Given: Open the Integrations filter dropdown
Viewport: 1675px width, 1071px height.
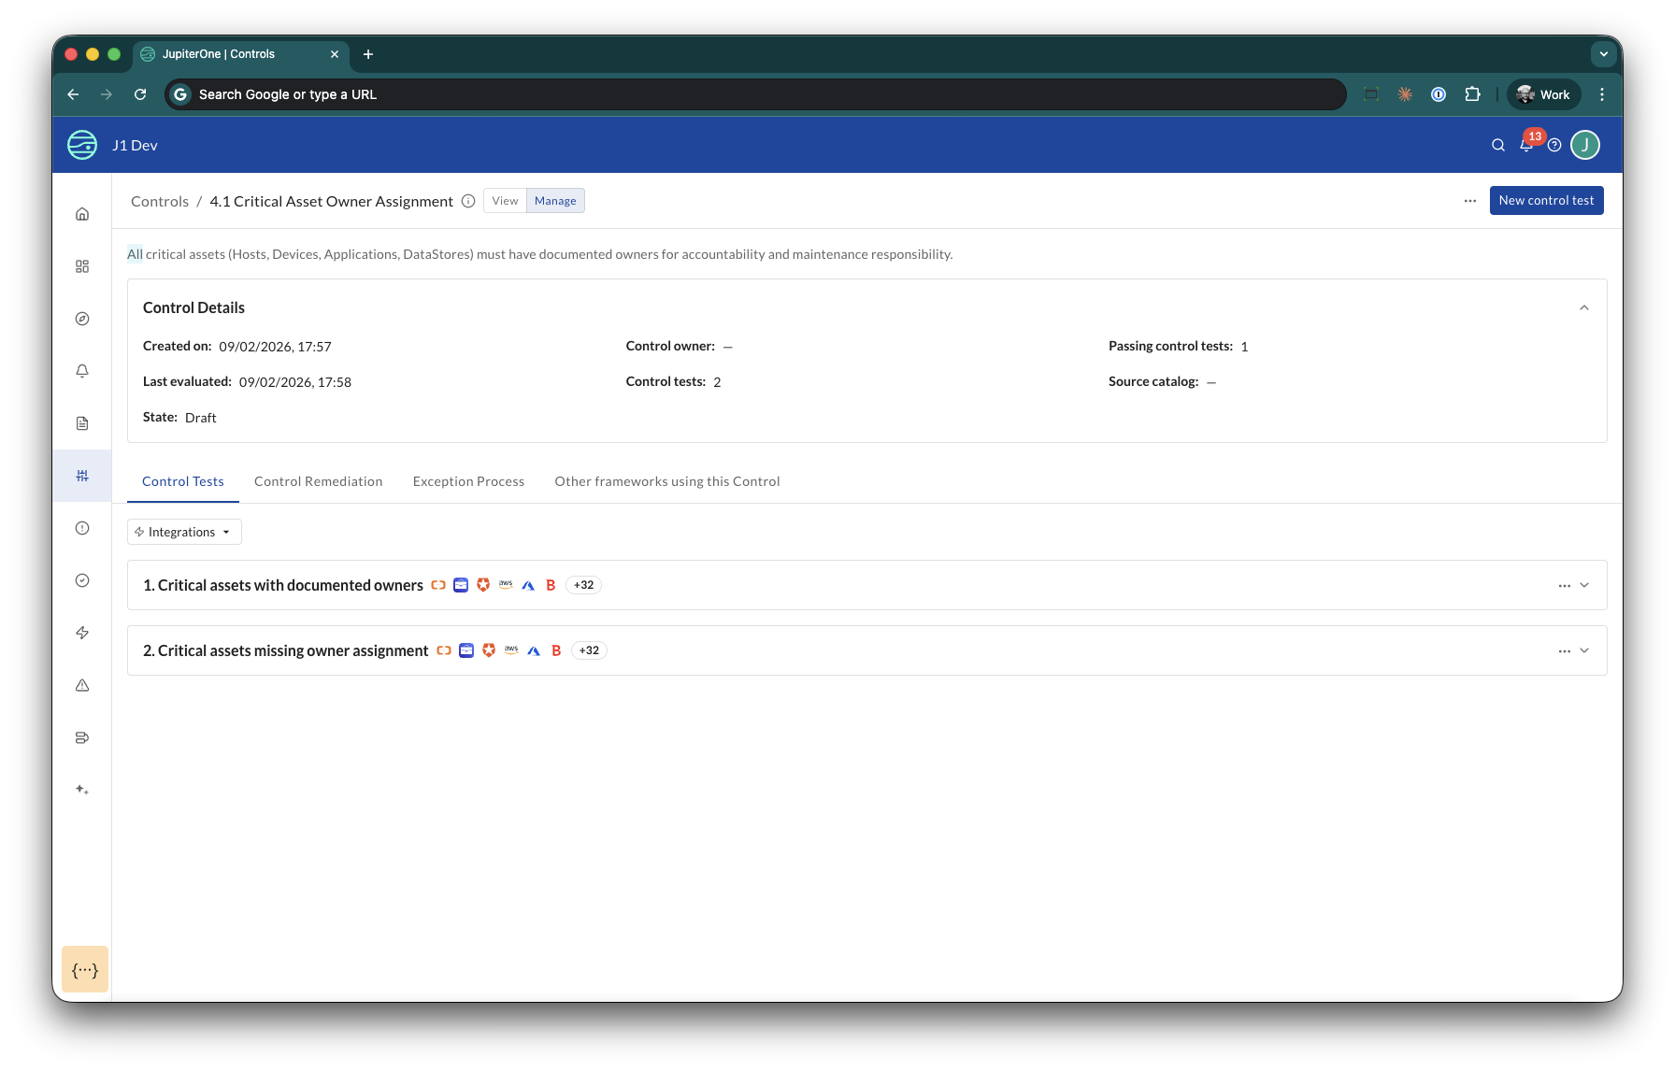Looking at the screenshot, I should click(x=184, y=532).
